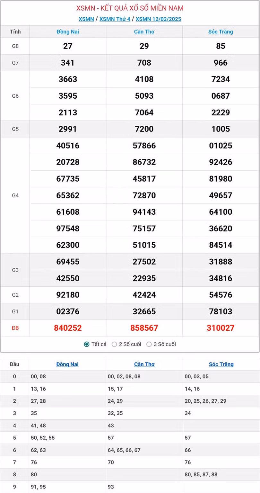
Task: Open Đồng Nai link in prize results header
Action: (x=68, y=31)
